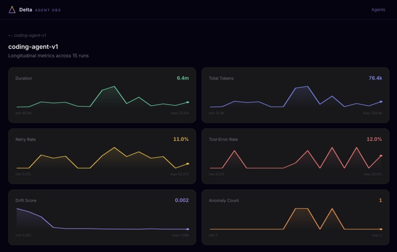Viewport: 397px width, 252px height.
Task: Click the Anomaly Count value 1
Action: point(381,200)
